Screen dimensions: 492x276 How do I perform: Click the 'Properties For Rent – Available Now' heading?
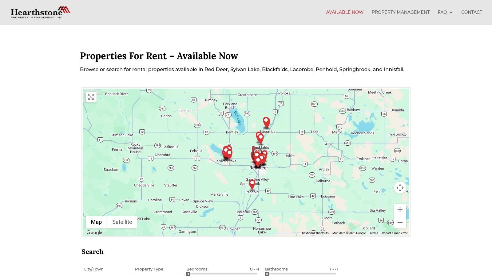click(159, 56)
